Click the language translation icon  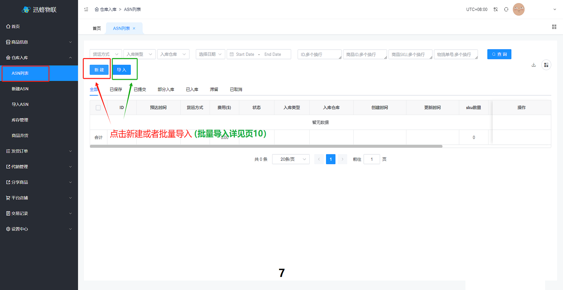click(x=496, y=9)
